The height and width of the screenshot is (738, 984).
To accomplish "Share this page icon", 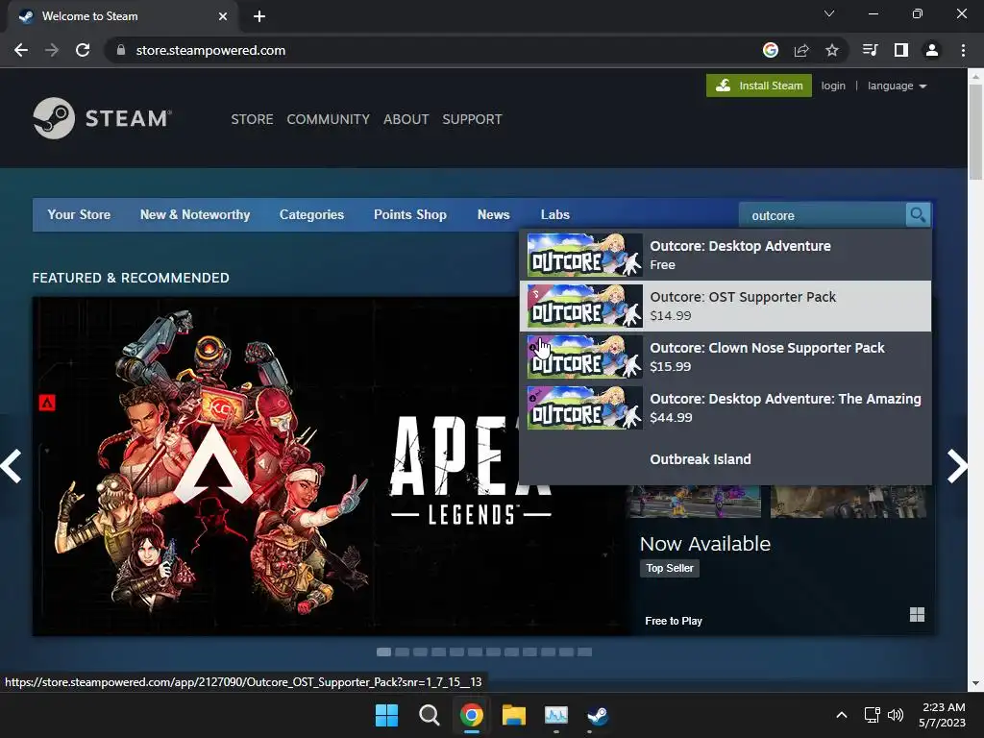I will [801, 50].
